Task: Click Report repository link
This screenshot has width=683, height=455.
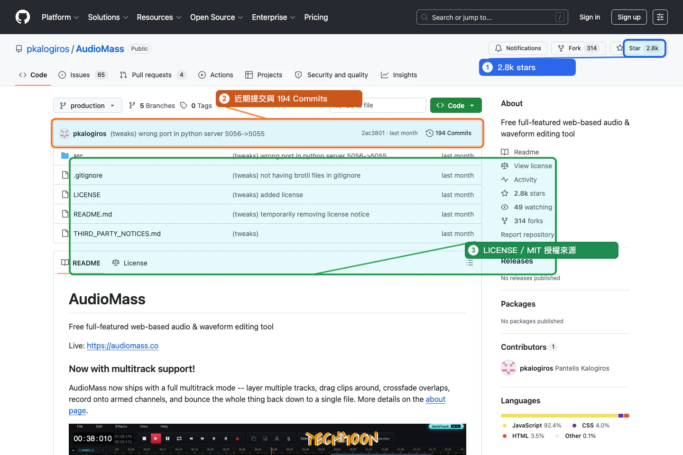Action: pos(527,235)
